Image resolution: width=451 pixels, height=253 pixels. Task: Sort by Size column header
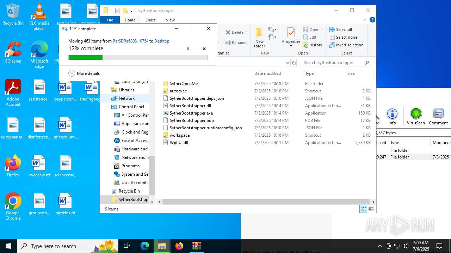coord(359,73)
